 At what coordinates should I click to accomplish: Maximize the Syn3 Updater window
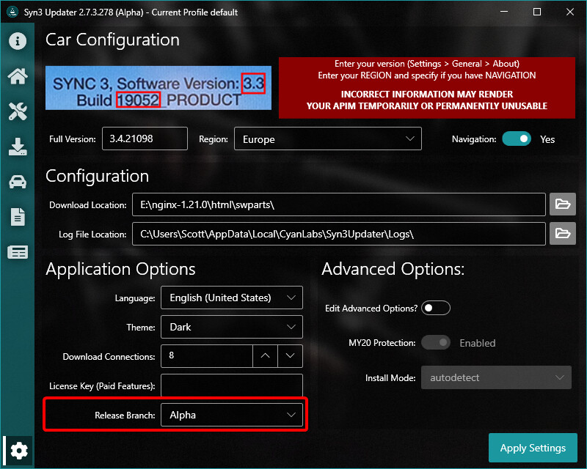point(537,12)
